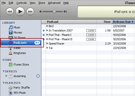Image resolution: width=135 pixels, height=96 pixels.
Task: Click the Fast-forward next track button
Action: point(30,12)
